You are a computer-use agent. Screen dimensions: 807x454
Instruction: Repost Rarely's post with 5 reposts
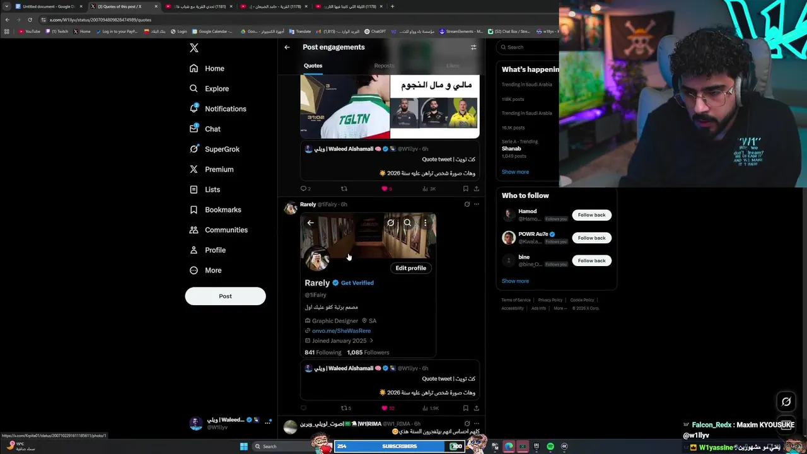tap(345, 408)
